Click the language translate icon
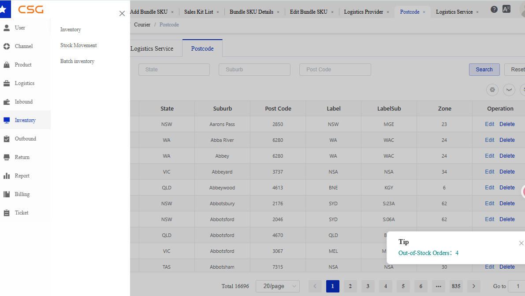 [x=506, y=9]
